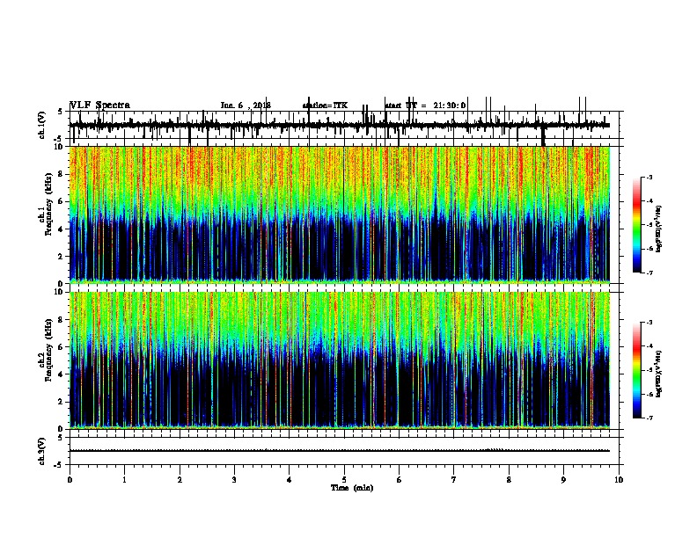Click the ch.2 "Frequency (kHz)" axis label
Screen dimensions: 697x538
(x=49, y=350)
